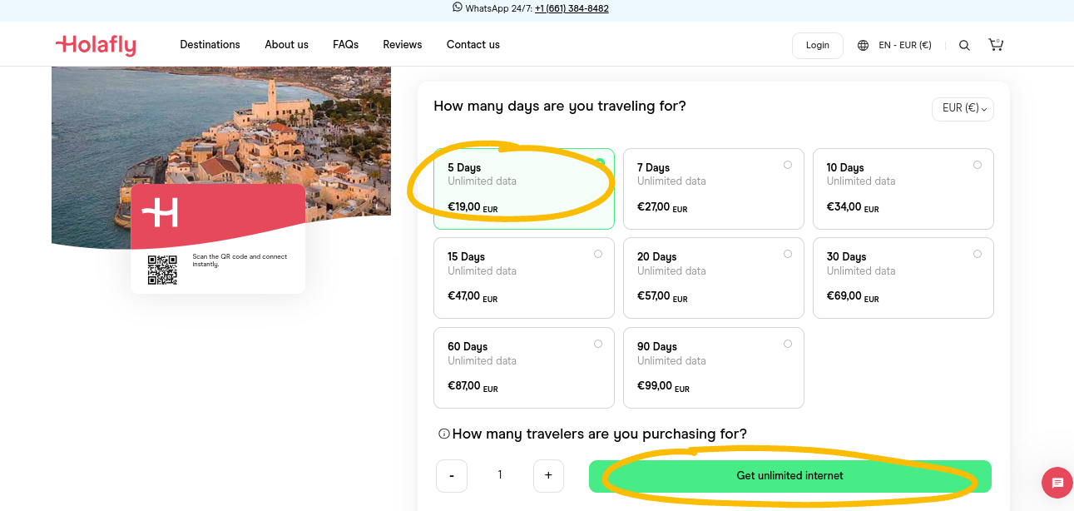Image resolution: width=1074 pixels, height=511 pixels.
Task: Click the €99,00 price text
Action: tap(663, 386)
